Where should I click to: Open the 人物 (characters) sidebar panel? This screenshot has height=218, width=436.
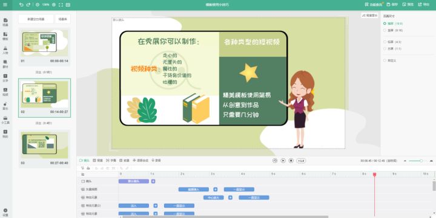tap(5, 50)
